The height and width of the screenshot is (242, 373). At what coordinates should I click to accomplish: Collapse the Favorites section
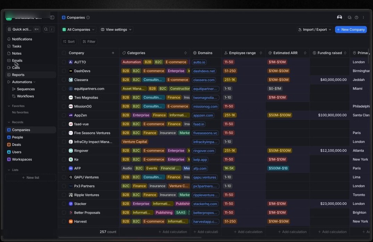click(x=9, y=106)
